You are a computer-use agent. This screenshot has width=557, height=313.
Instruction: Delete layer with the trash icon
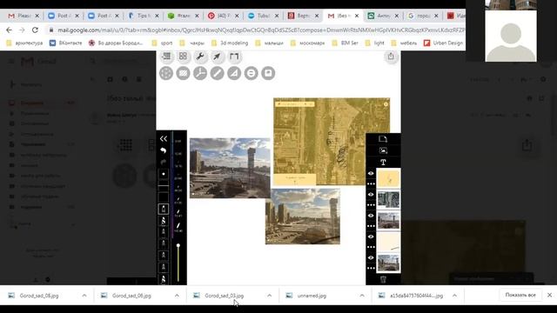(x=383, y=280)
